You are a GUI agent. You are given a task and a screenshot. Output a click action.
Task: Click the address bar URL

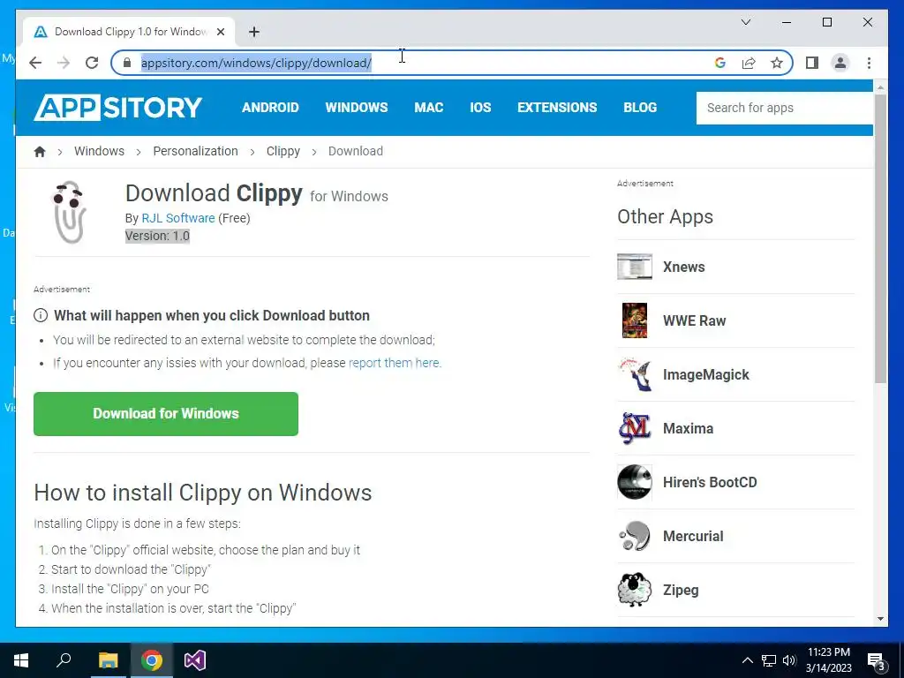coord(256,63)
